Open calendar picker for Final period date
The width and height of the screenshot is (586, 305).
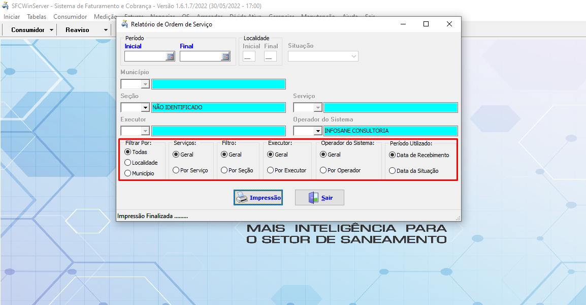point(226,56)
